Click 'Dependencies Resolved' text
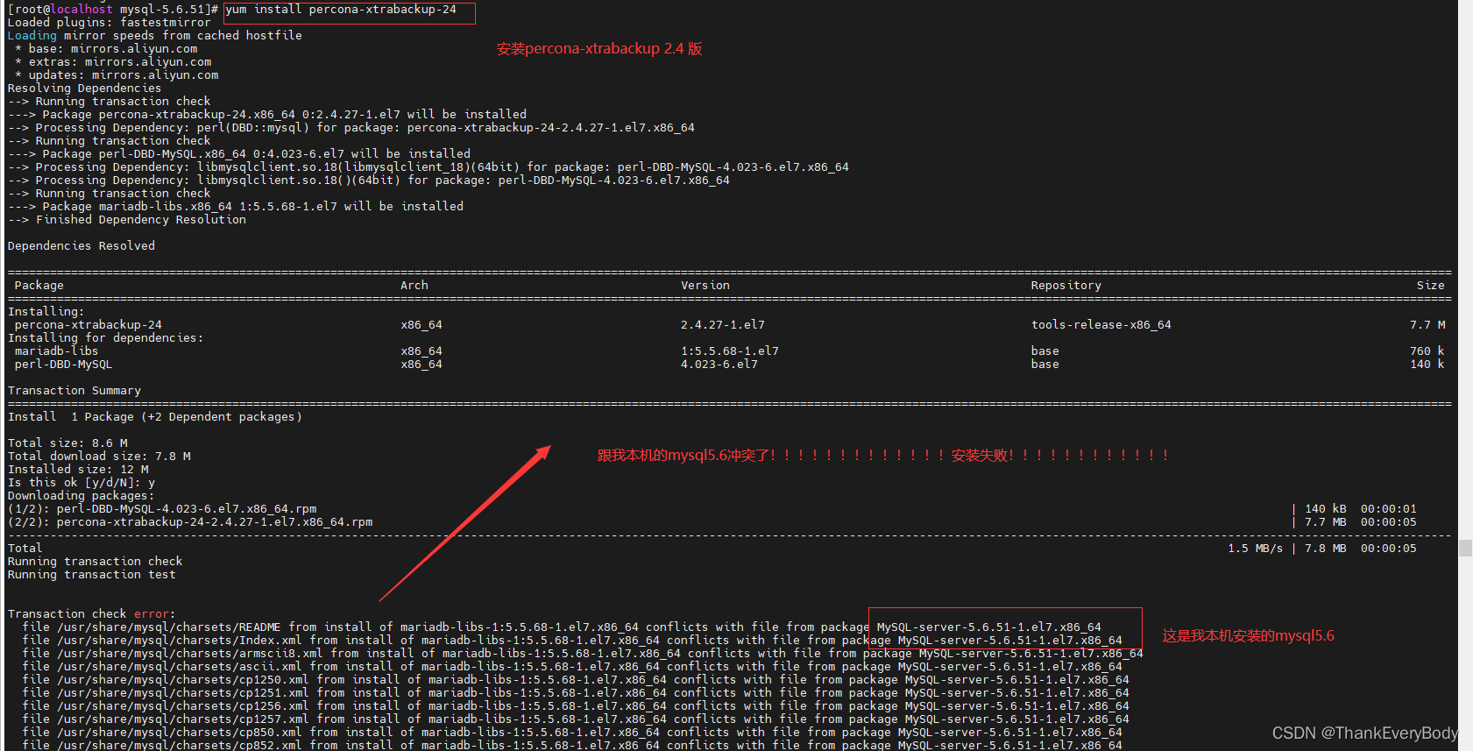1473x751 pixels. [81, 246]
